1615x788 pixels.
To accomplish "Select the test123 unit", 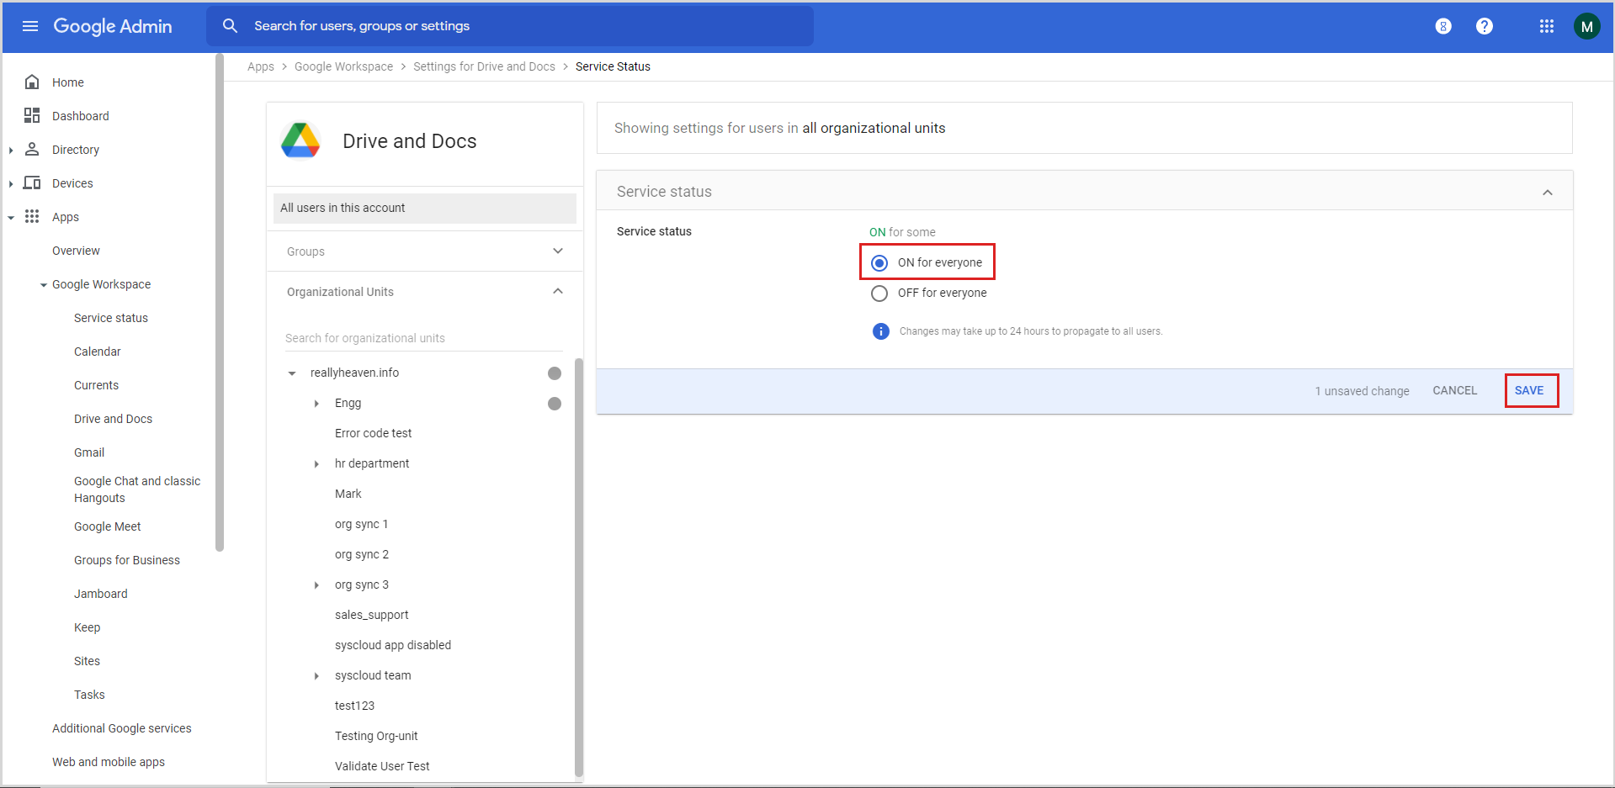I will pos(354,706).
